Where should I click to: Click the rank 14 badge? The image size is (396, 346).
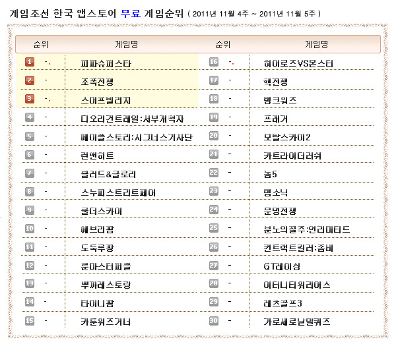30,302
